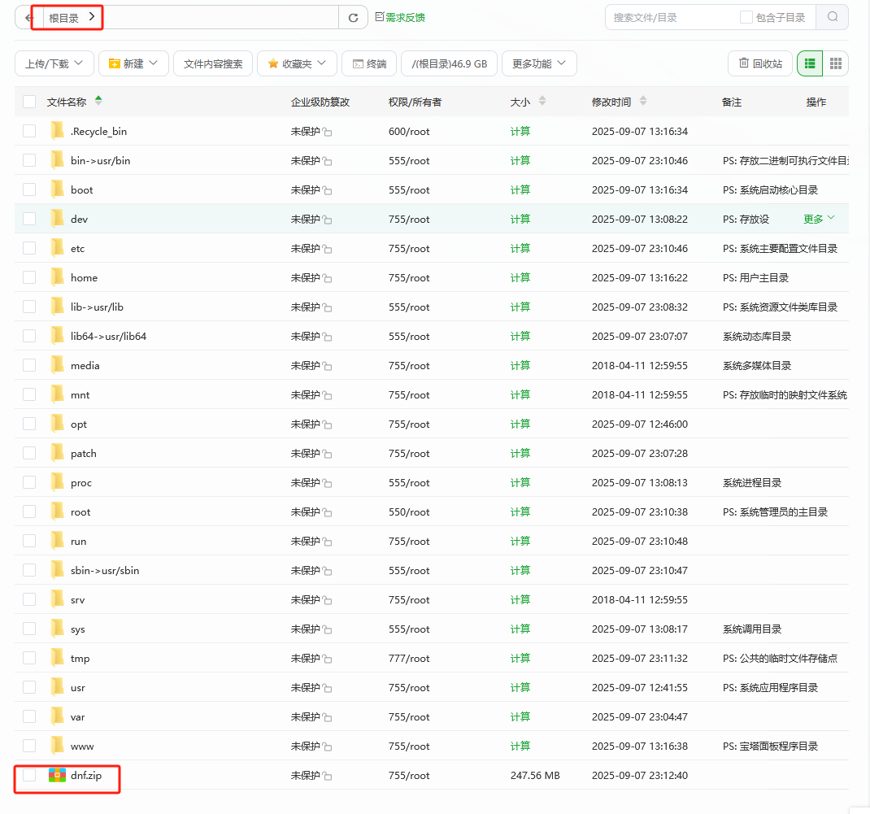
Task: Click folder icon of etc
Action: (x=57, y=248)
